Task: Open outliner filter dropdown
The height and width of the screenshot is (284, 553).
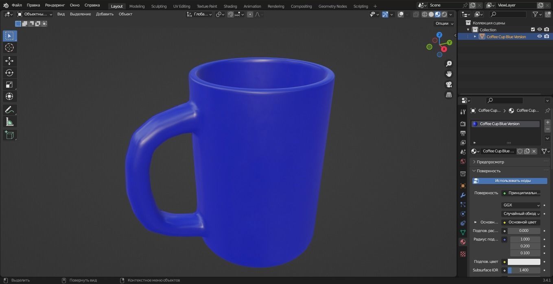Action: click(538, 14)
